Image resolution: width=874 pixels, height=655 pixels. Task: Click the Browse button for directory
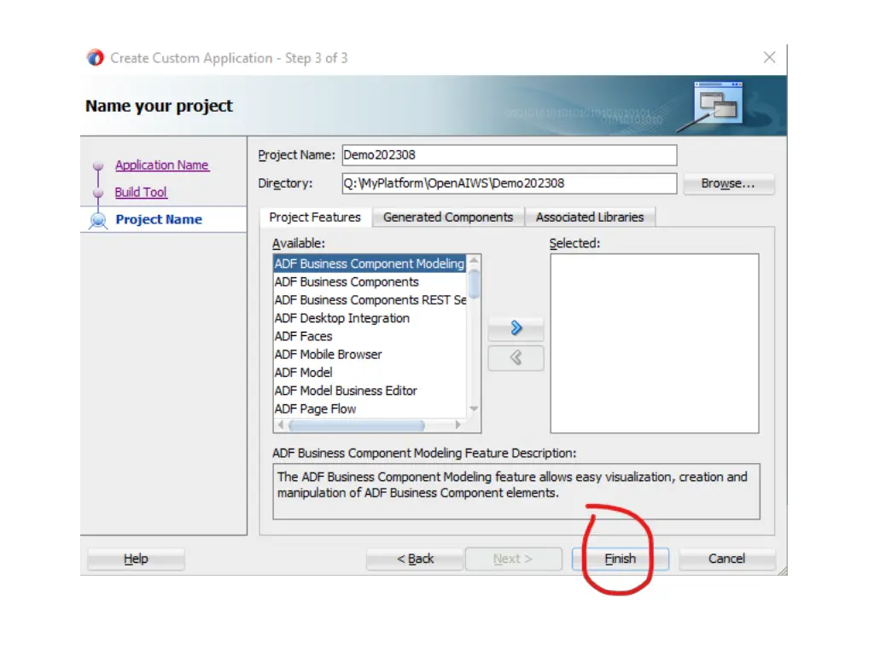pyautogui.click(x=727, y=183)
